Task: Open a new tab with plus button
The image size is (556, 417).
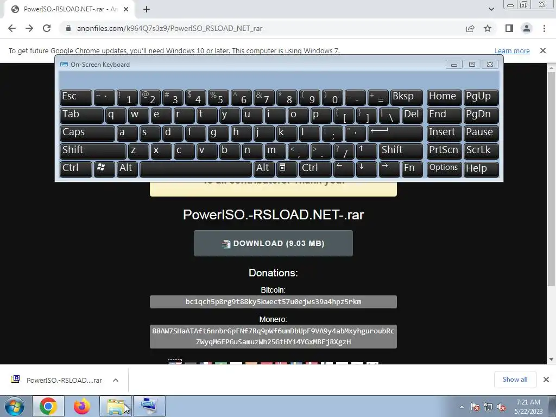Action: 147,9
